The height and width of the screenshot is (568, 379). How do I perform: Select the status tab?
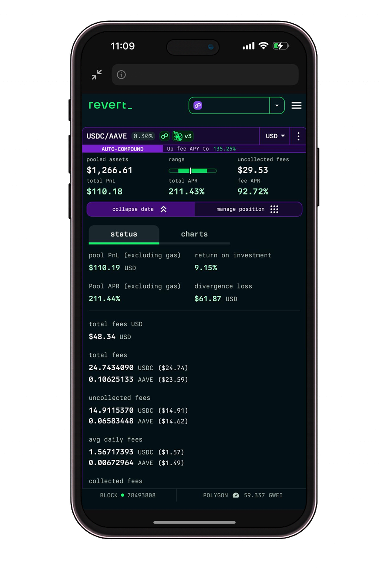[124, 234]
